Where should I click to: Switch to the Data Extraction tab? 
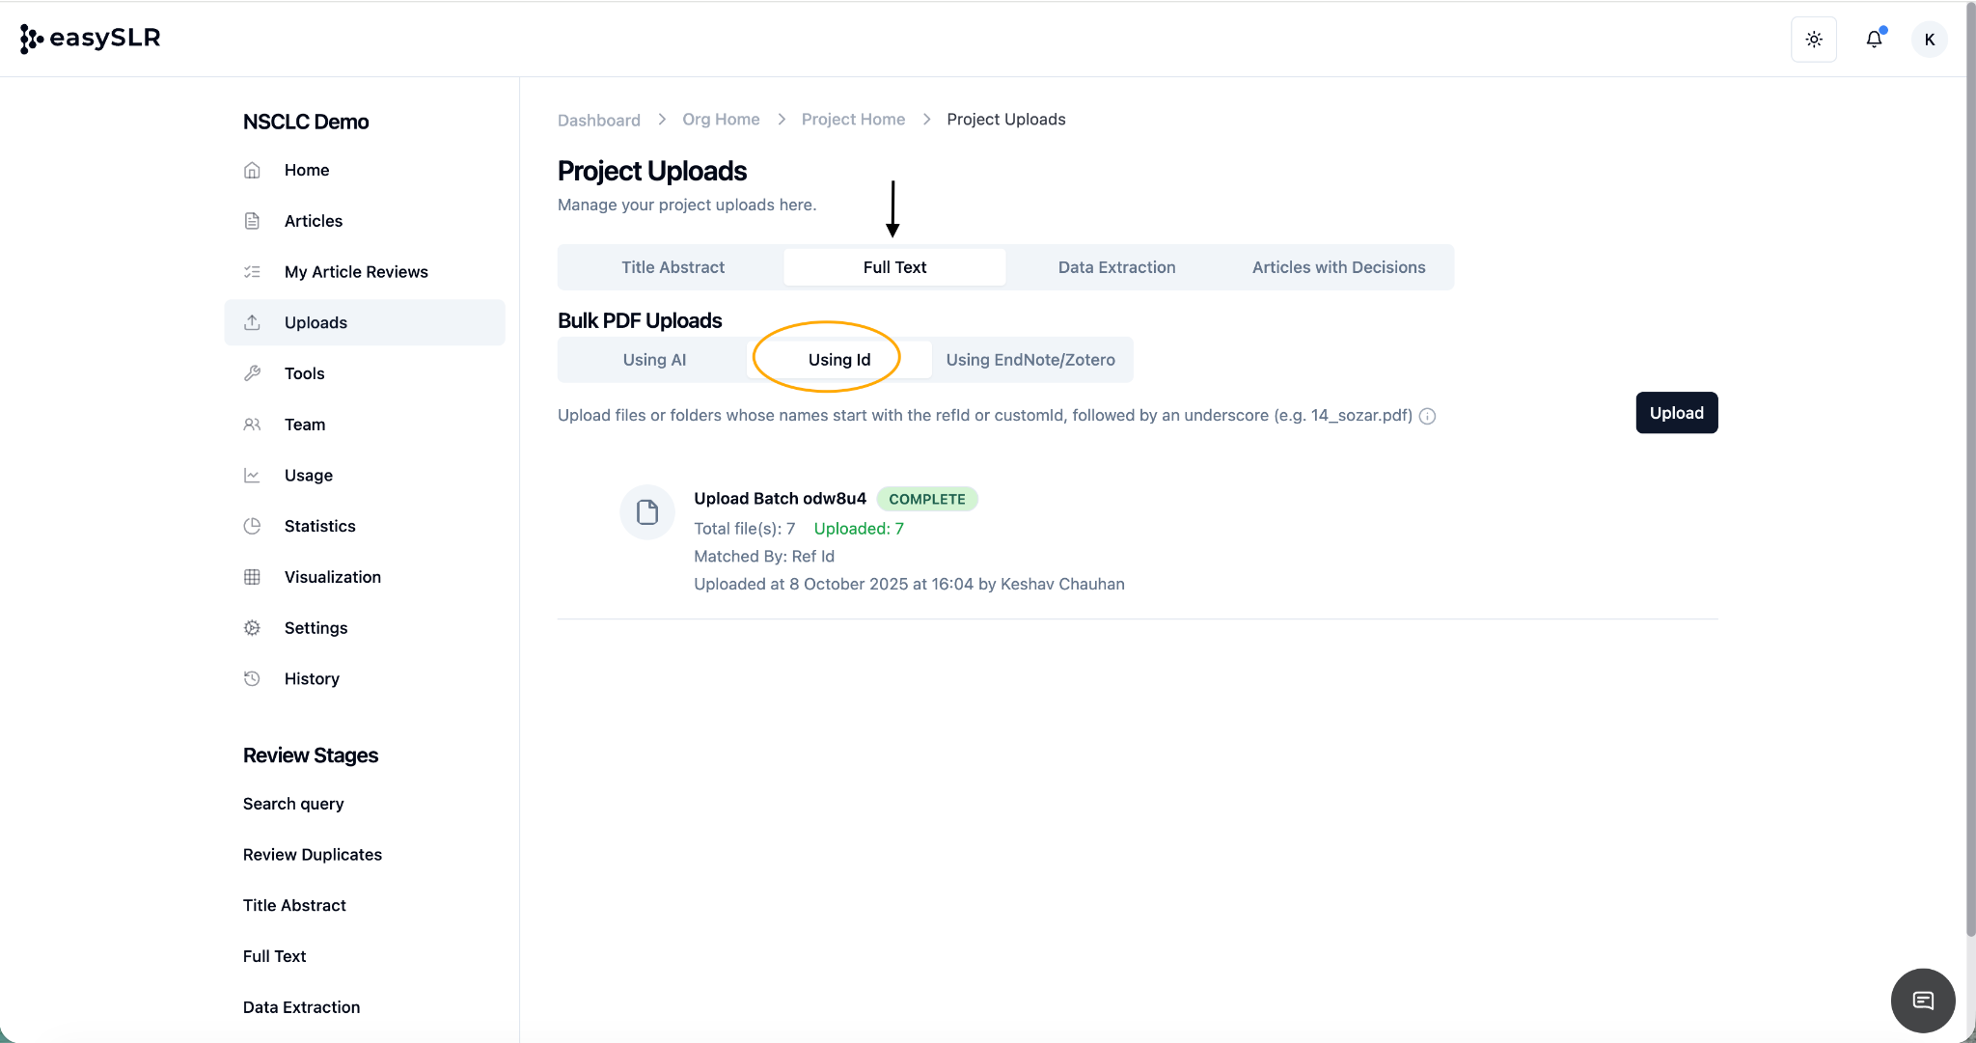tap(1116, 267)
